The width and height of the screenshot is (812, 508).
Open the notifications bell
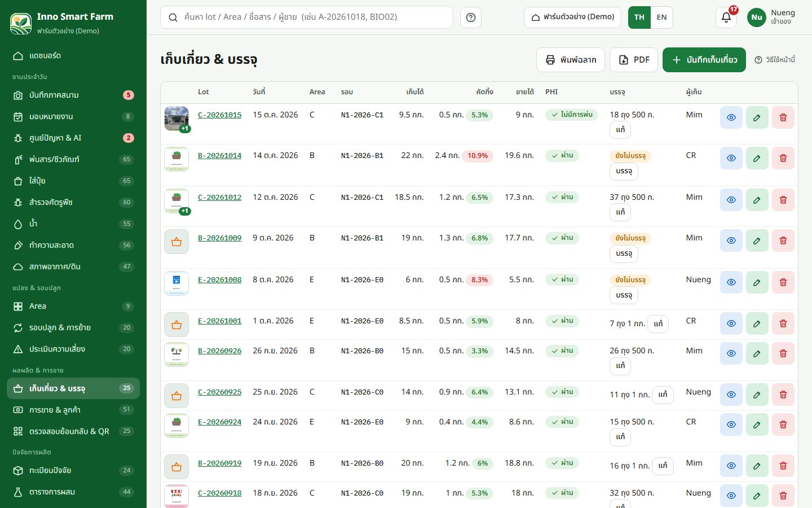pos(726,17)
